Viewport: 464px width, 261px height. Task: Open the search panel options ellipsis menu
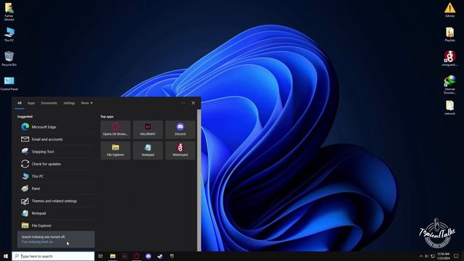click(183, 103)
